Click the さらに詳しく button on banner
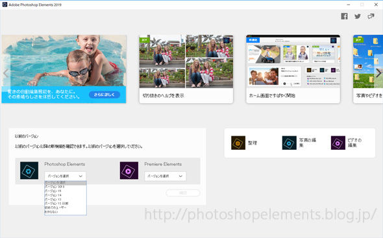 click(x=105, y=95)
